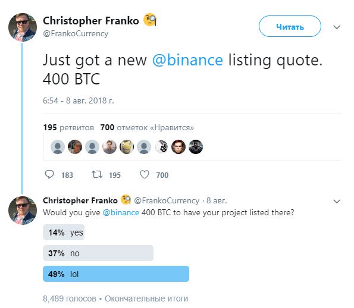The height and width of the screenshot is (308, 354).
Task: Expand the top tweet's chevron options menu
Action: pos(337,27)
